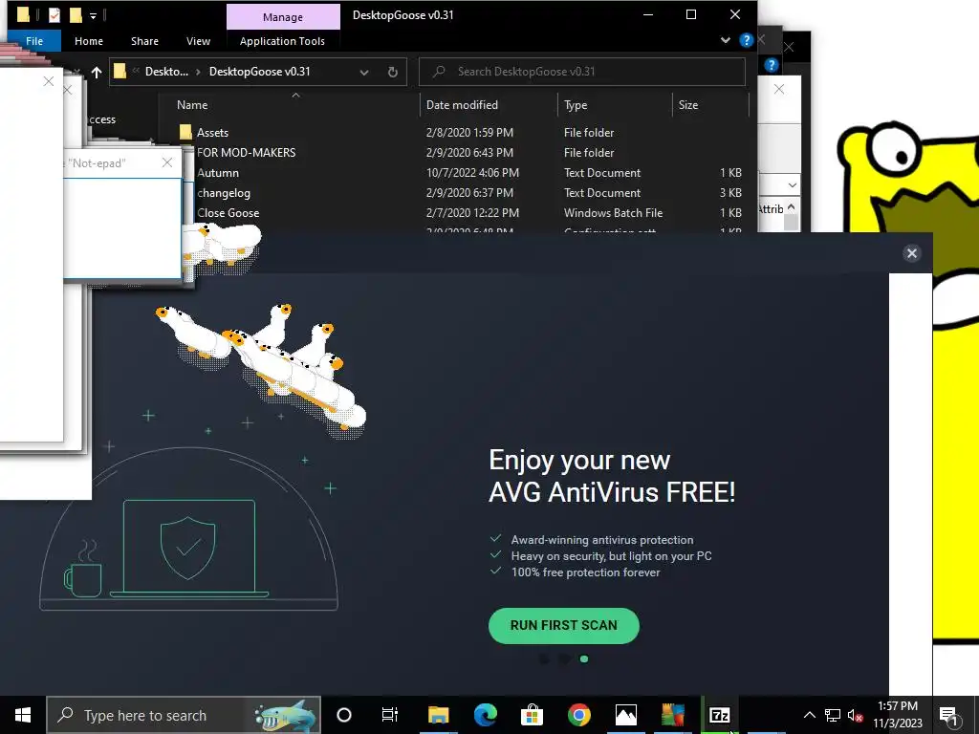Click the taskbar search box

[x=184, y=715]
